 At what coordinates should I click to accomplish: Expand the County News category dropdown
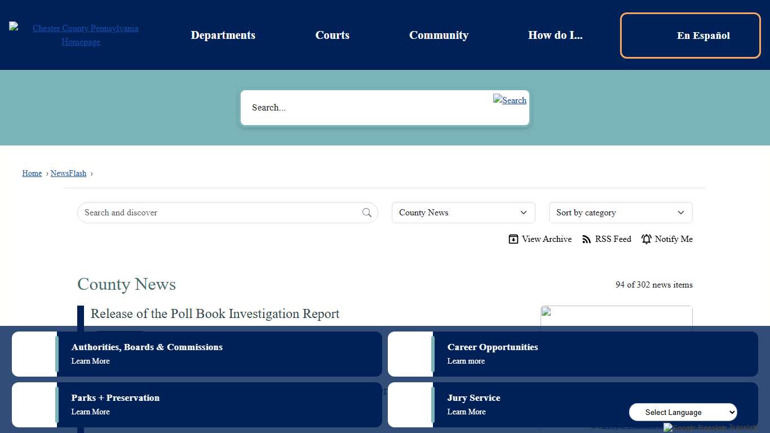click(x=463, y=213)
